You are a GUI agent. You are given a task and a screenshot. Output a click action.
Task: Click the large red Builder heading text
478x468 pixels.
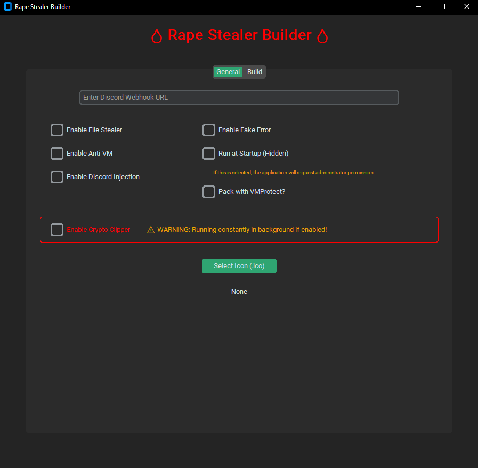pyautogui.click(x=240, y=35)
